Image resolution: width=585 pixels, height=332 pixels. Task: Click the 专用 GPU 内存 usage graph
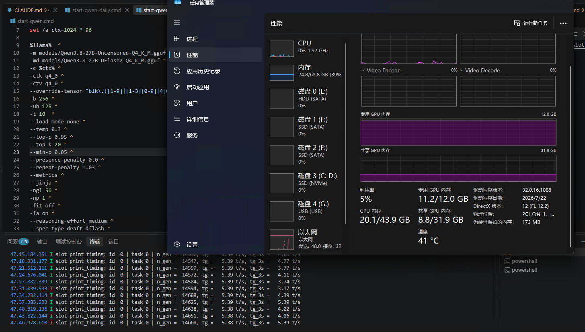coord(458,132)
